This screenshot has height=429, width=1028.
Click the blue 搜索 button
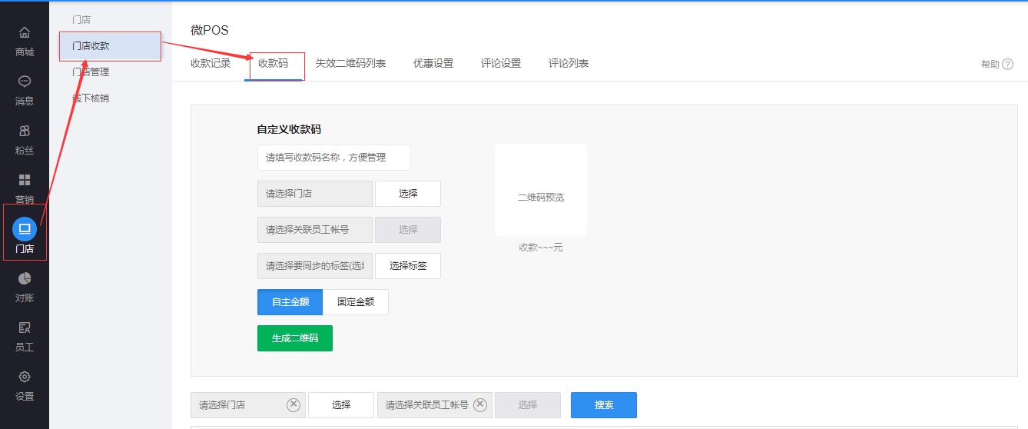tap(604, 405)
